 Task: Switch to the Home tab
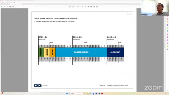2,4
